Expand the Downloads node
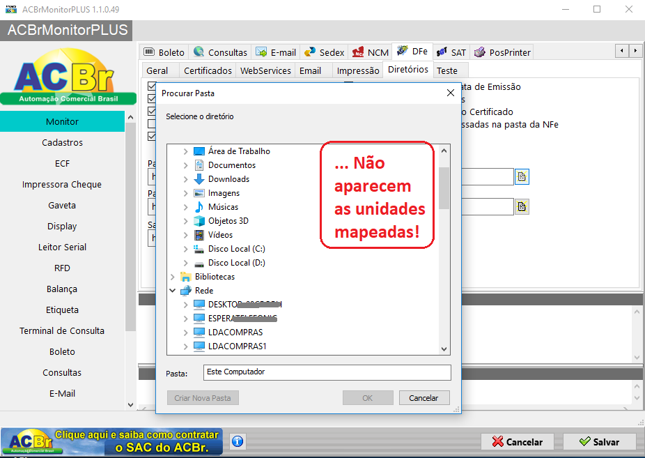Image resolution: width=645 pixels, height=458 pixels. click(185, 179)
